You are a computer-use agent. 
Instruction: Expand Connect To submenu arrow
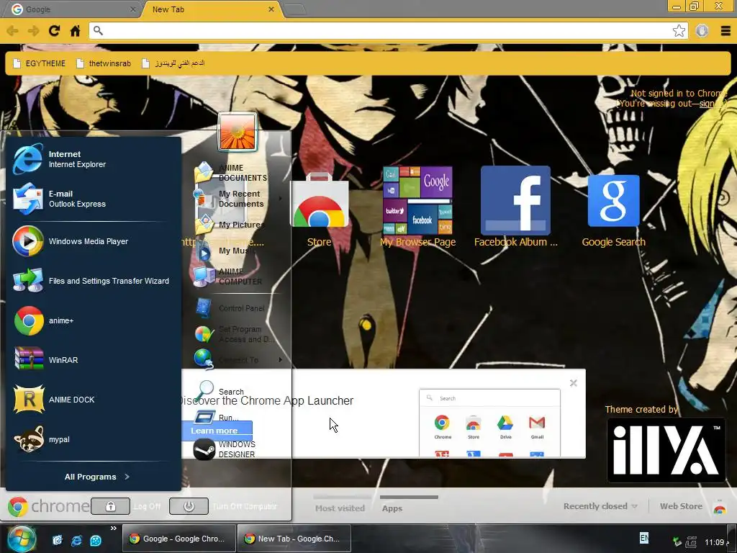point(281,360)
